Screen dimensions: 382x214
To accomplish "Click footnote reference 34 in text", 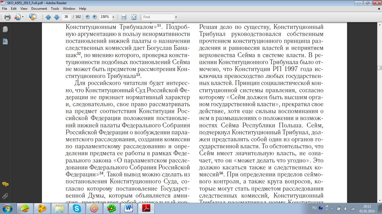I will tap(101, 174).
